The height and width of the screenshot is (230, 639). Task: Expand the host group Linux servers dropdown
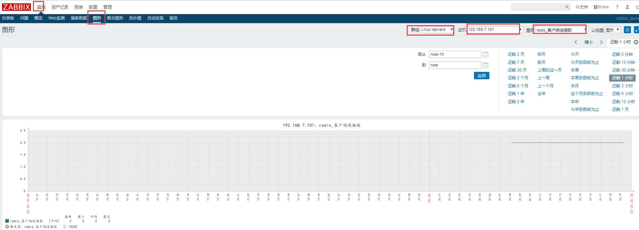(437, 30)
